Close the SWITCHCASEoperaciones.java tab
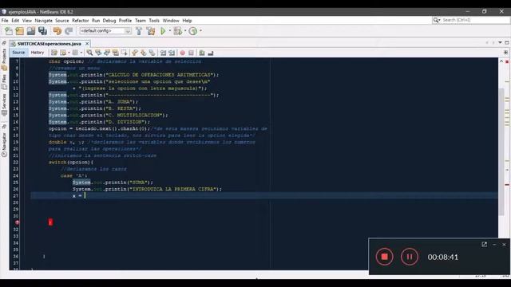 [87, 43]
